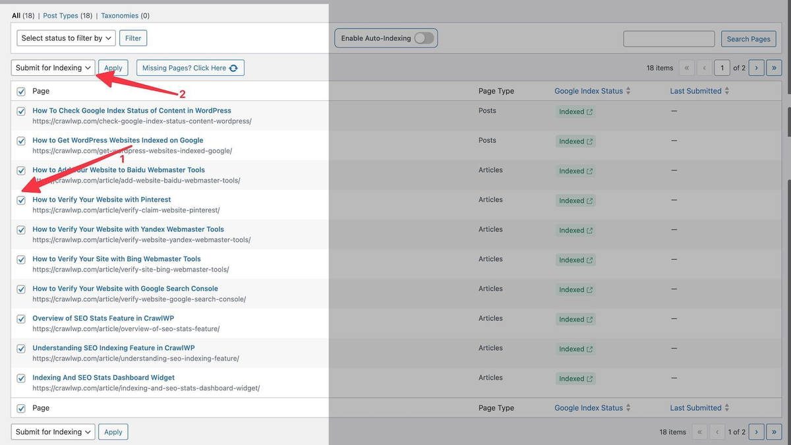Enable the Auto-Indexing toggle
791x445 pixels.
425,38
